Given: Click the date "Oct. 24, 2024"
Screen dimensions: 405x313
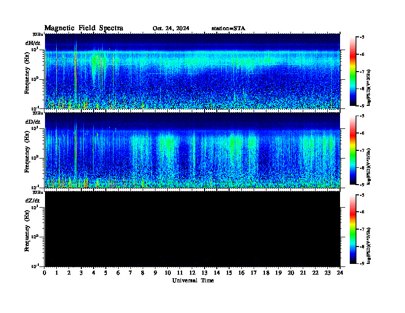Looking at the screenshot, I should (171, 29).
